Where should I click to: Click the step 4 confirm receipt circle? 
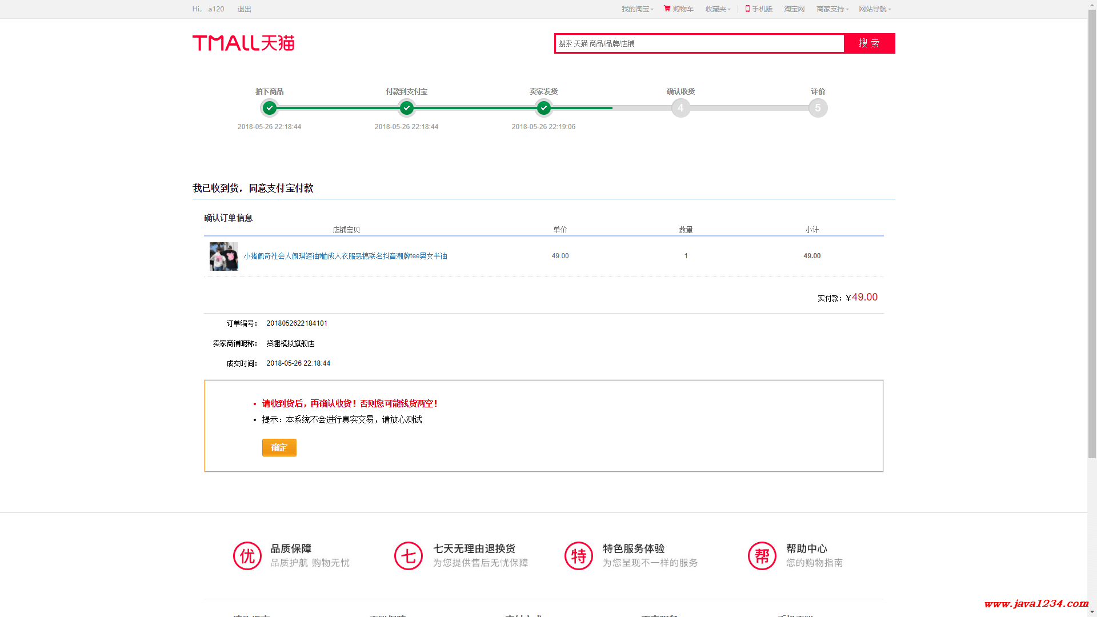(x=680, y=108)
